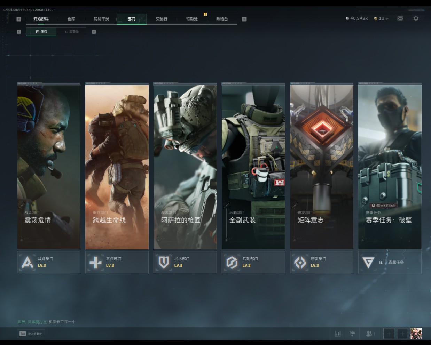Screen dimensions: 431x345
Task: Click the 40天6时35分 season countdown timer
Action: [x=384, y=206]
